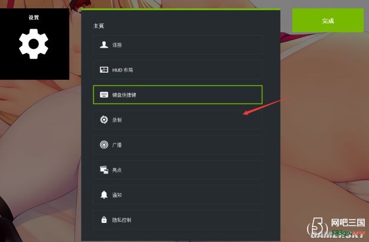Open the 通知 notifications settings entry

(177, 195)
